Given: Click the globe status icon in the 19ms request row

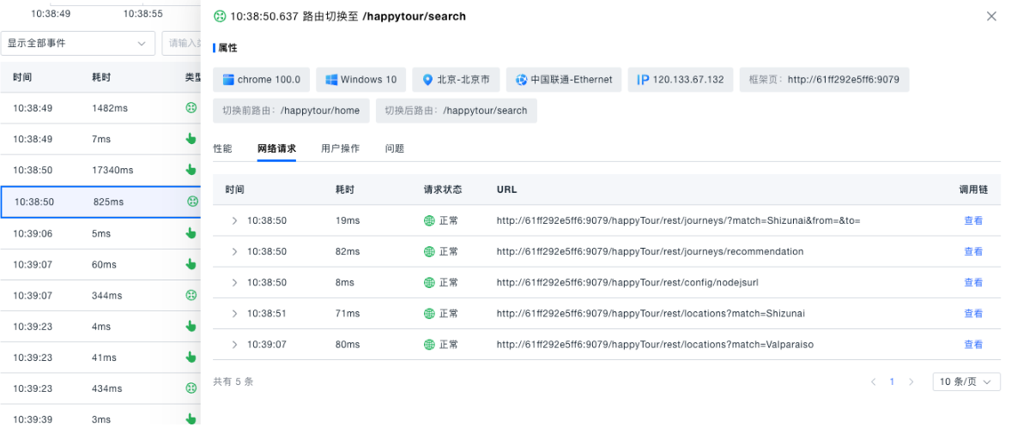Looking at the screenshot, I should [x=429, y=220].
